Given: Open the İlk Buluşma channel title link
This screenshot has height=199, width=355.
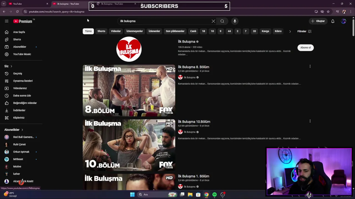Looking at the screenshot, I should point(187,41).
